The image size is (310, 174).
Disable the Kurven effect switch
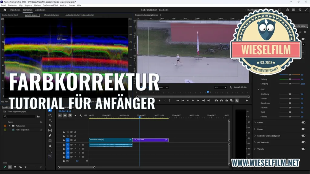click(x=303, y=128)
